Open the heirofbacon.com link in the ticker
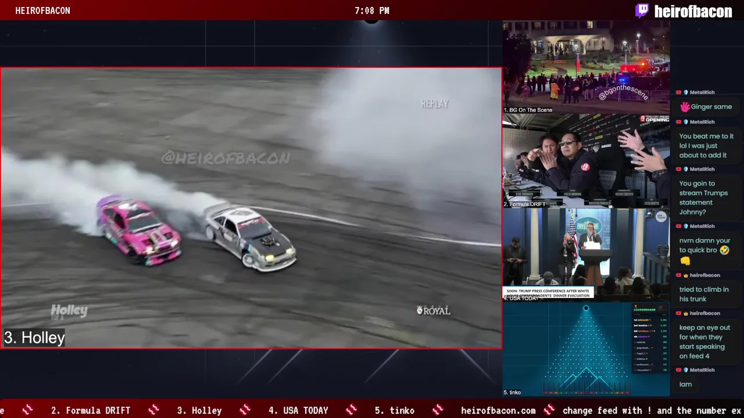 click(x=498, y=410)
